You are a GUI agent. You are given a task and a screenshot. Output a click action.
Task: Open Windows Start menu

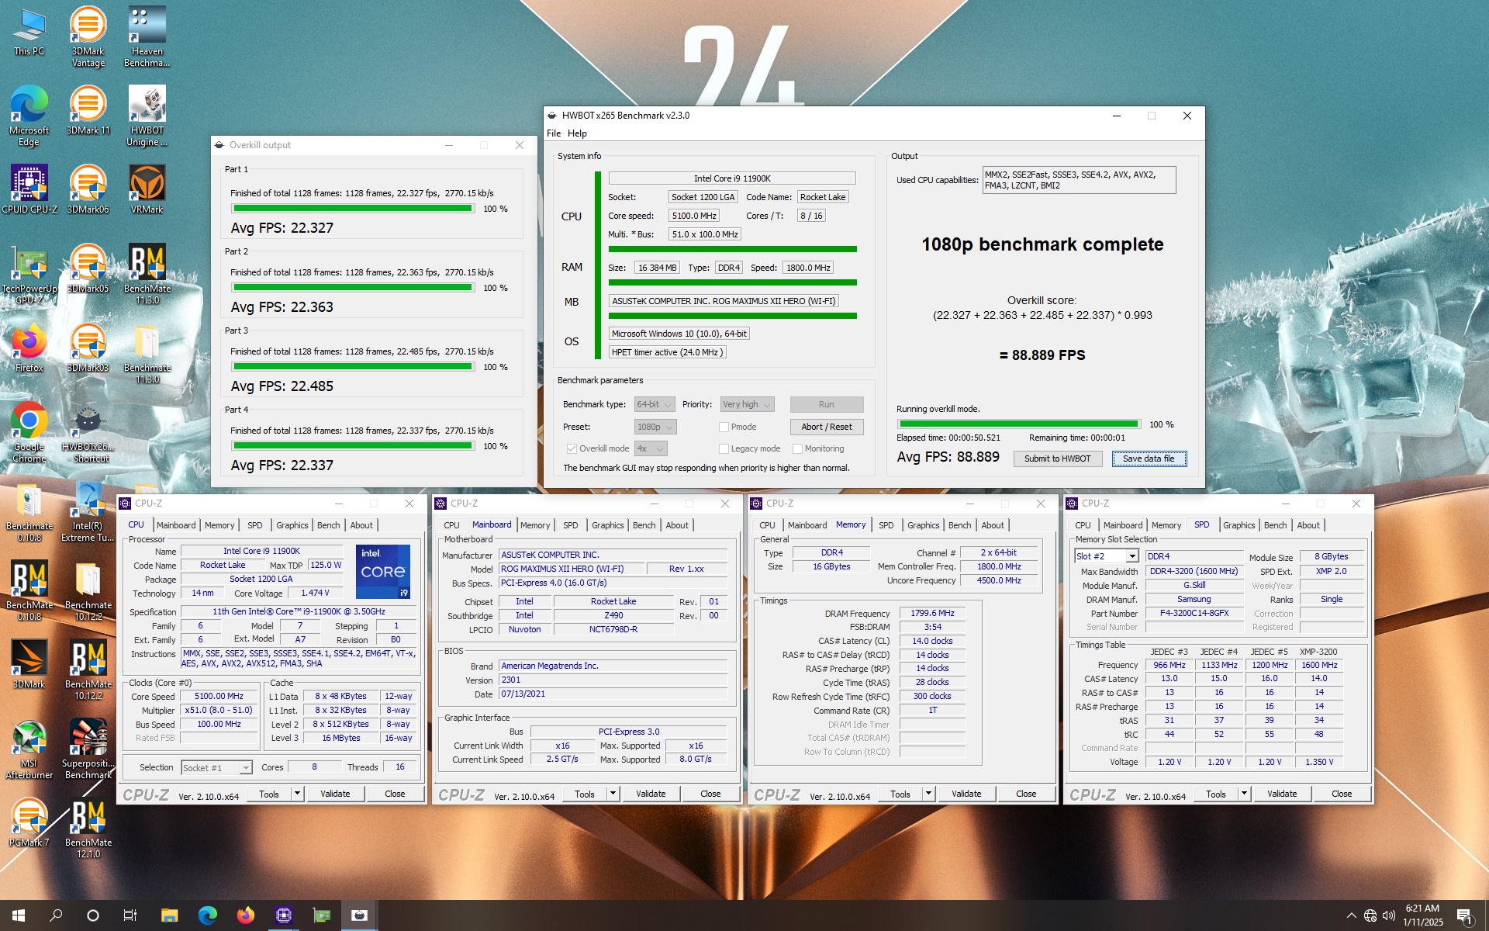pyautogui.click(x=19, y=915)
